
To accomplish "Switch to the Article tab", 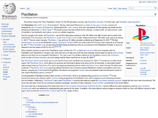I will (x=22, y=9).
